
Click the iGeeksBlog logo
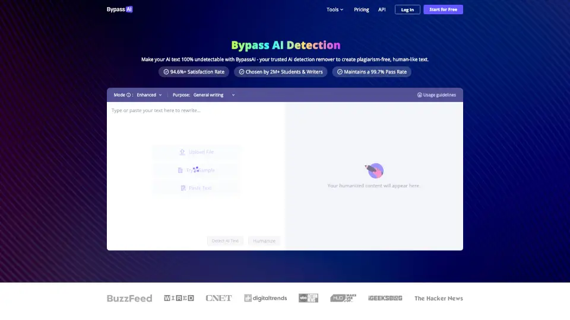click(385, 298)
